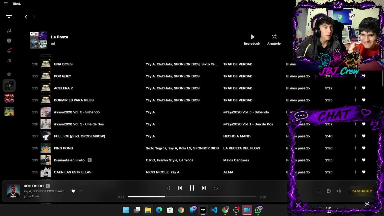384x216 pixels.
Task: Toggle heart on Una de Dos track
Action: click(364, 124)
